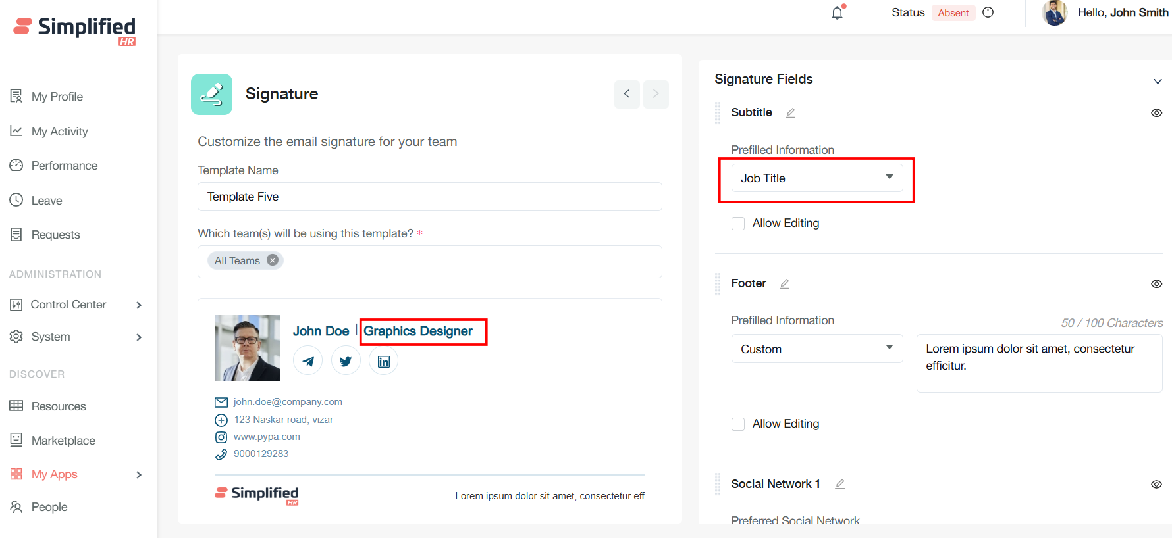The height and width of the screenshot is (538, 1172).
Task: Toggle visibility of the Subtitle field
Action: pyautogui.click(x=1156, y=113)
